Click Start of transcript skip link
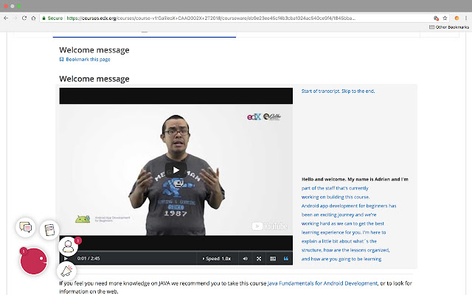 (x=338, y=91)
